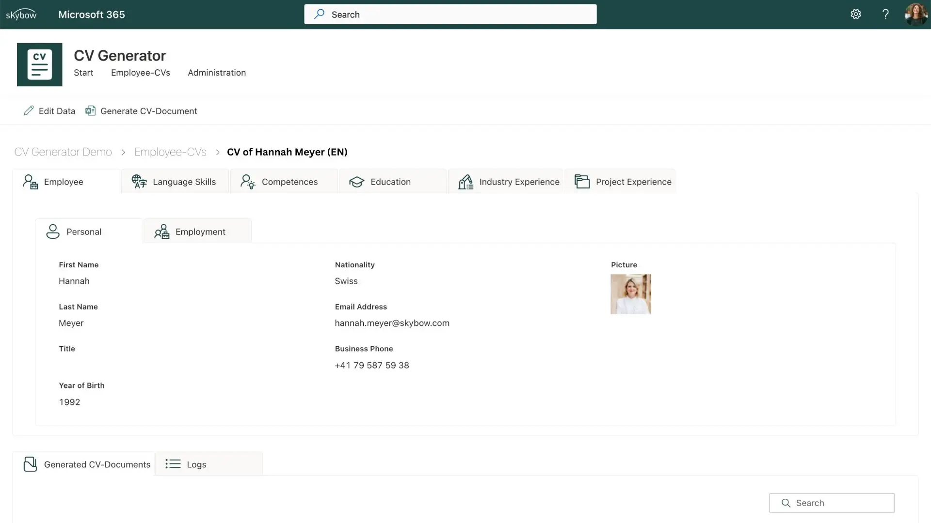The width and height of the screenshot is (931, 523).
Task: Click the CV Generator app logo icon
Action: click(x=39, y=64)
